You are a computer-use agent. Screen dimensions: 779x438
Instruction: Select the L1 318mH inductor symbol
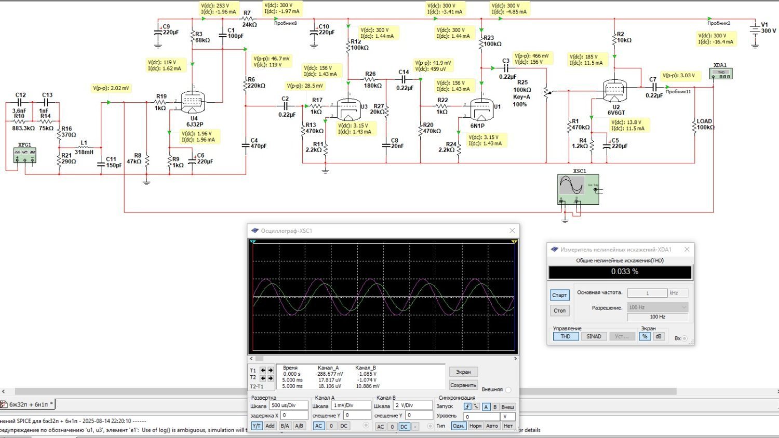[x=84, y=148]
